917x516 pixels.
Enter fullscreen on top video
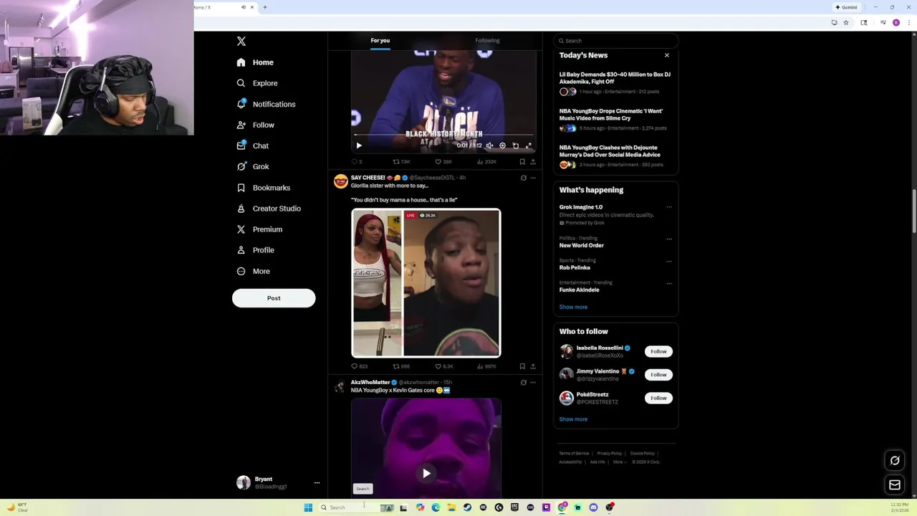[x=529, y=145]
